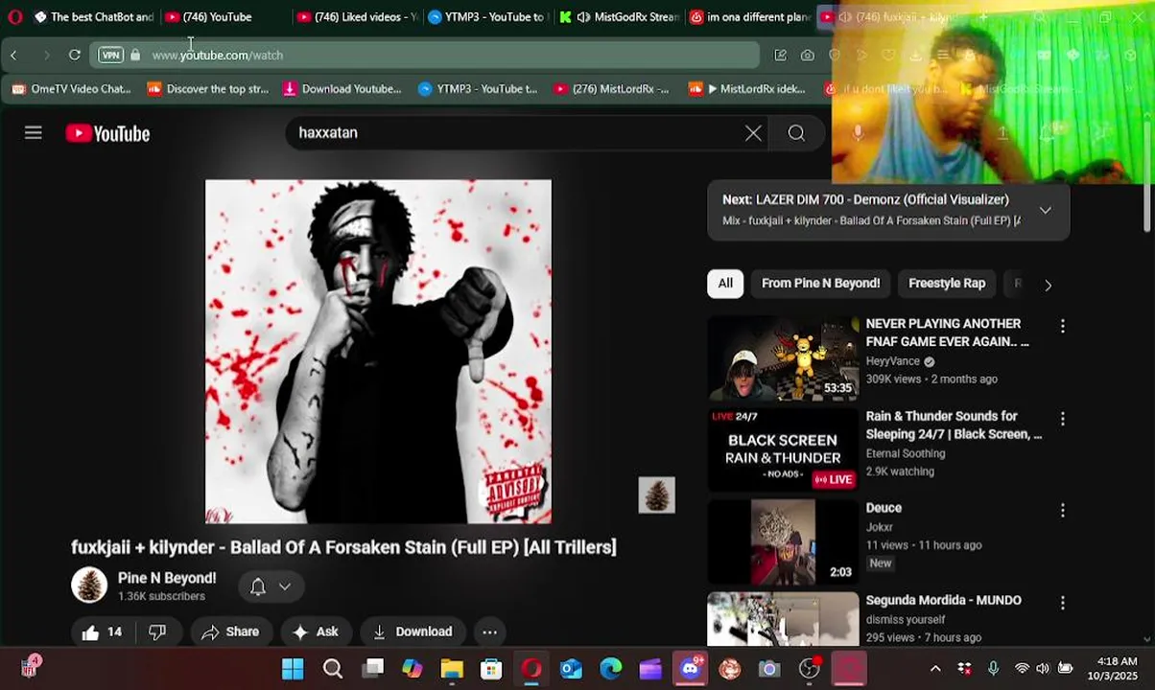Play the Deuce video thumbnail

pos(783,542)
